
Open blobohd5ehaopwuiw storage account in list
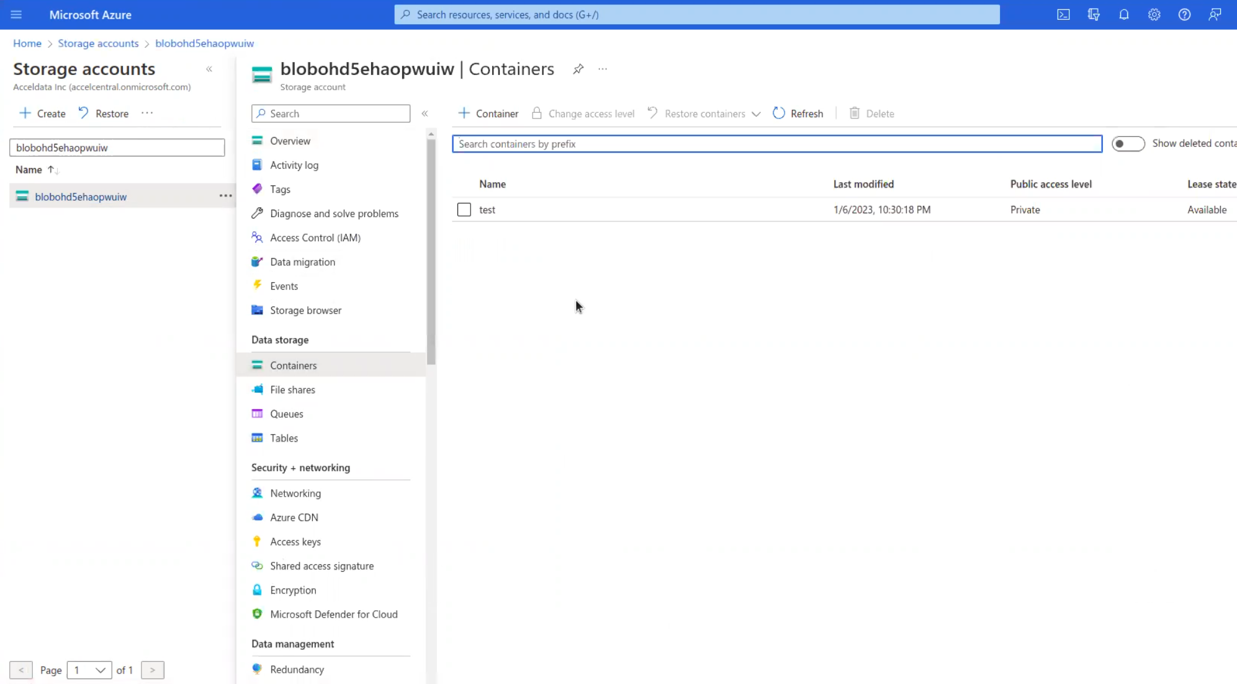(81, 197)
